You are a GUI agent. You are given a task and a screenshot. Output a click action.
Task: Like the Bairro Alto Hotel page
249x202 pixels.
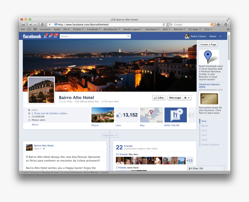pos(159,98)
